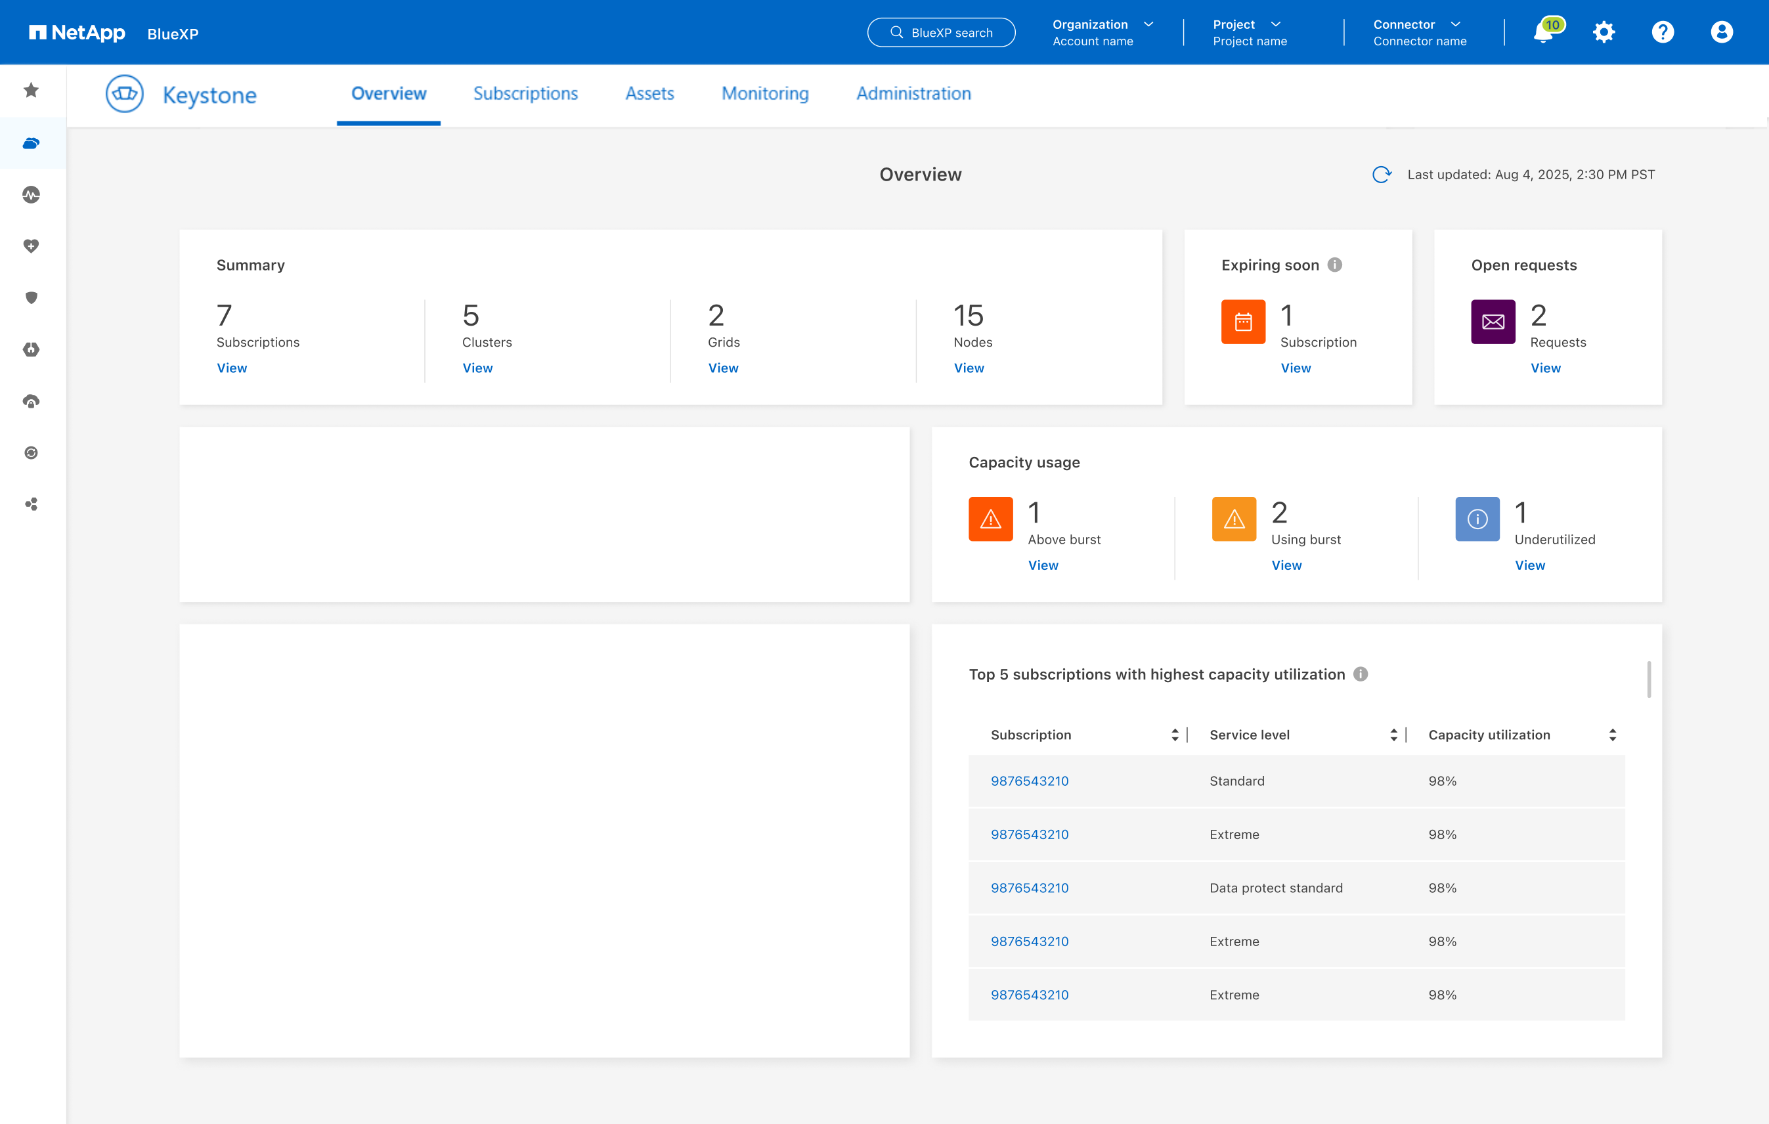Click the star favorites sidebar icon
Screen dimensions: 1769x1124
(31, 91)
